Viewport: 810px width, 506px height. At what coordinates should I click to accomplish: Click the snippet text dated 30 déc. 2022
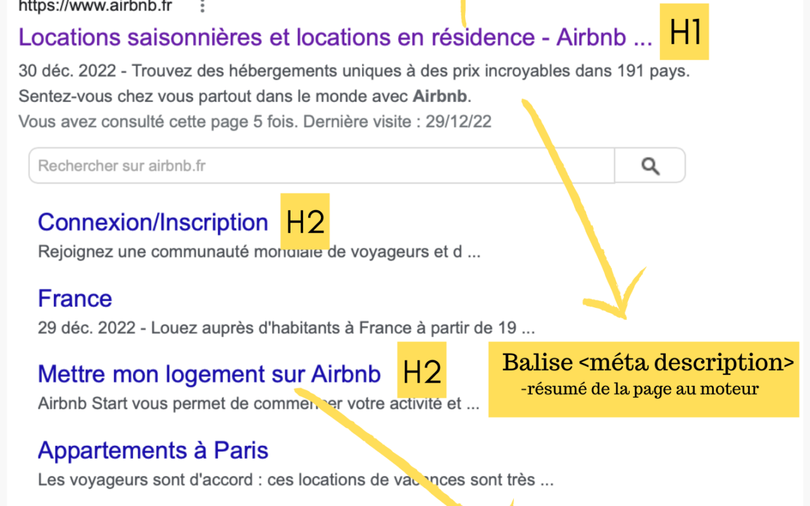[x=354, y=83]
